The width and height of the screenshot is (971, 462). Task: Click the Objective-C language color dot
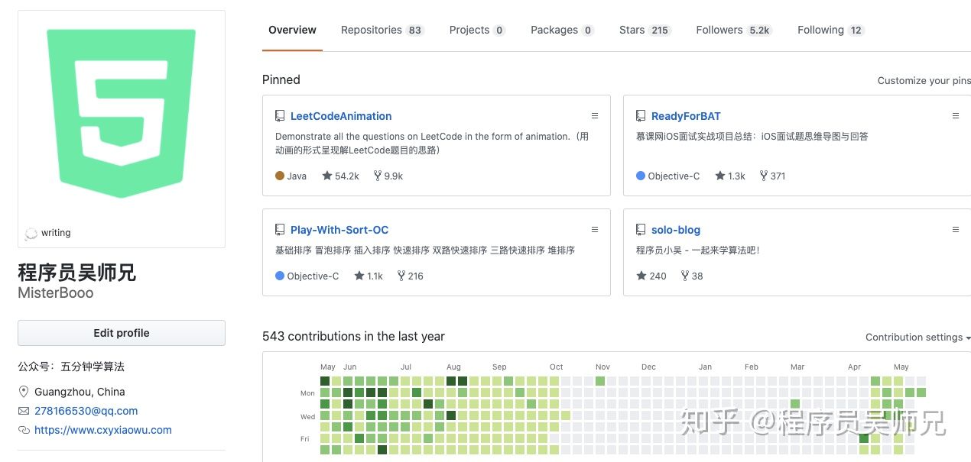tap(280, 276)
